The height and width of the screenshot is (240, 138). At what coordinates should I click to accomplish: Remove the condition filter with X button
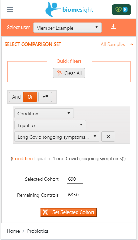tap(108, 137)
